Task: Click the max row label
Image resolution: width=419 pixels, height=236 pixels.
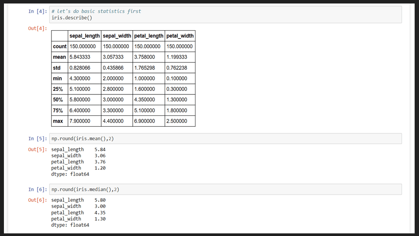Action: coord(58,121)
